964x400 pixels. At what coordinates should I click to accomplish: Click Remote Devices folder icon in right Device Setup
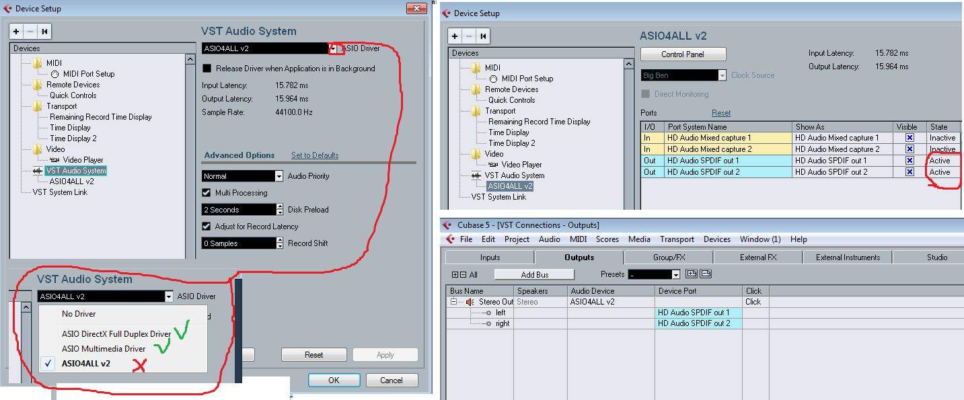click(476, 89)
